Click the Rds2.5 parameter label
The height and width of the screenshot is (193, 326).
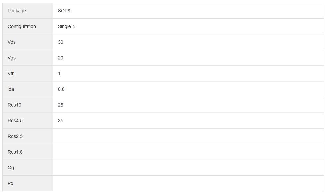click(x=15, y=136)
